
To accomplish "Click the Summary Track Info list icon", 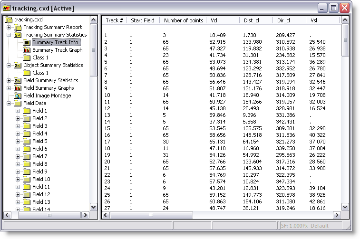I will [27, 42].
